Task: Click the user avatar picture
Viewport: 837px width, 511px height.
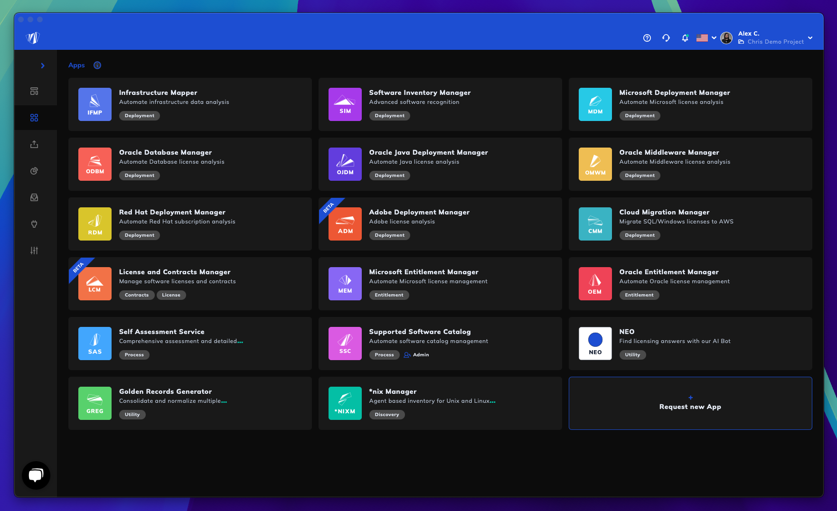Action: coord(726,38)
